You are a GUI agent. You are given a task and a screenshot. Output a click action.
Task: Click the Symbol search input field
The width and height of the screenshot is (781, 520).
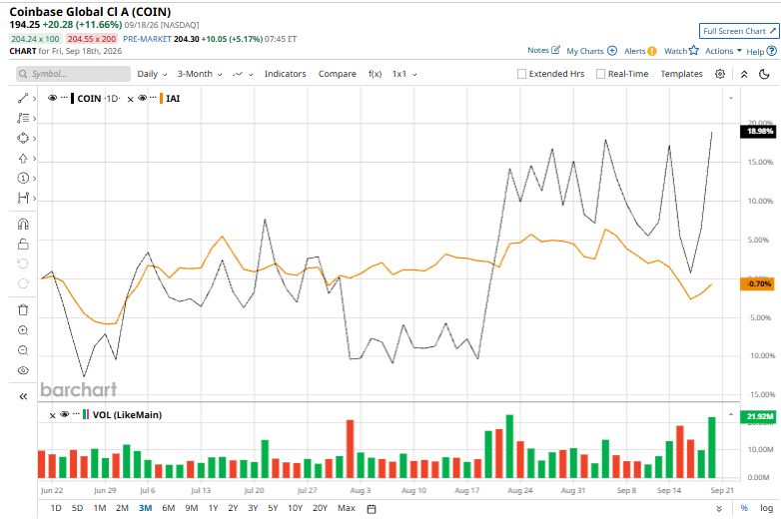[x=73, y=74]
